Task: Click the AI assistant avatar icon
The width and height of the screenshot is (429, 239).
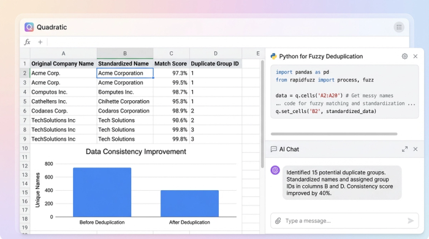Action: click(275, 171)
